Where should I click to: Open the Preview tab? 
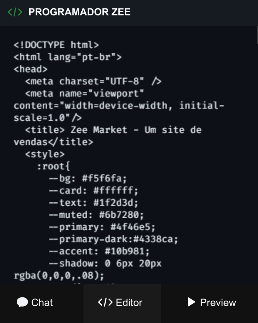[218, 302]
